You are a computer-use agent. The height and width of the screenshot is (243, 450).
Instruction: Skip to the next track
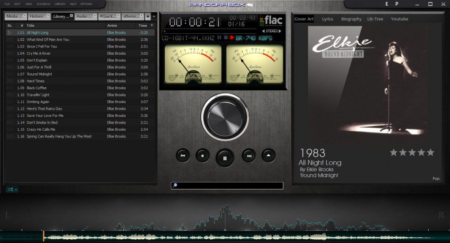(249, 155)
